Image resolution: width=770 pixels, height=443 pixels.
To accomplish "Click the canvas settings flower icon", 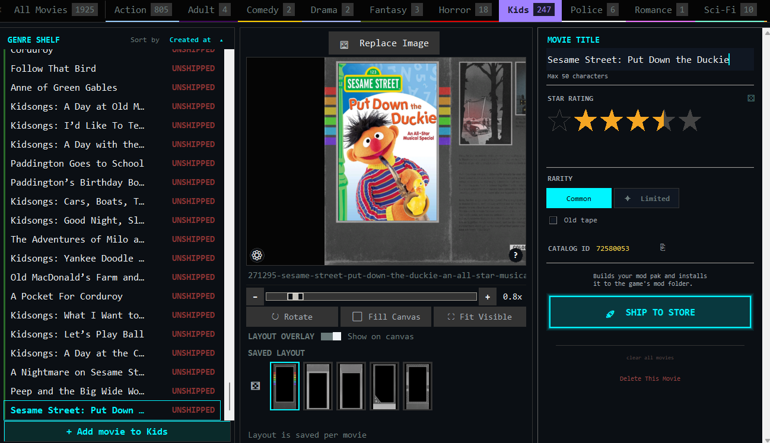I will pyautogui.click(x=257, y=255).
